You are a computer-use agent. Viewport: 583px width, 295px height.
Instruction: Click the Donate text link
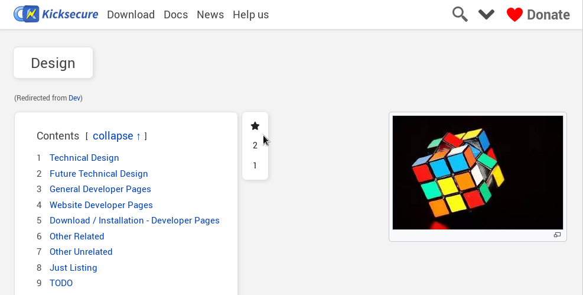[548, 15]
